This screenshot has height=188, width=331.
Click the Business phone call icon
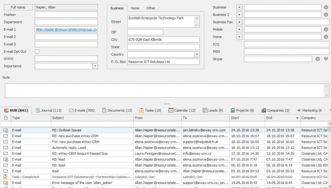326,7
